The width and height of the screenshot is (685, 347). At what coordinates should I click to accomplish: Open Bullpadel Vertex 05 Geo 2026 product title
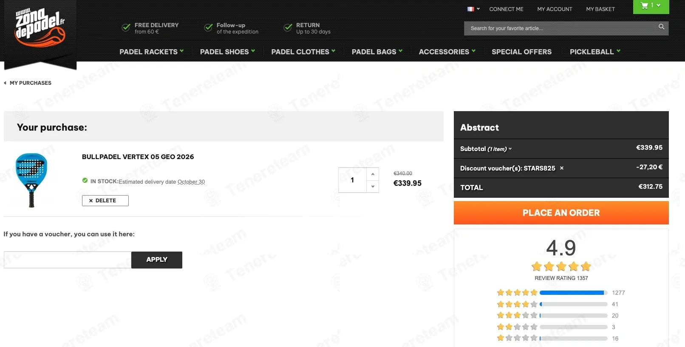coord(138,157)
